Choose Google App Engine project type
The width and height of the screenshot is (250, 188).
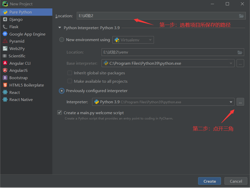(26, 34)
